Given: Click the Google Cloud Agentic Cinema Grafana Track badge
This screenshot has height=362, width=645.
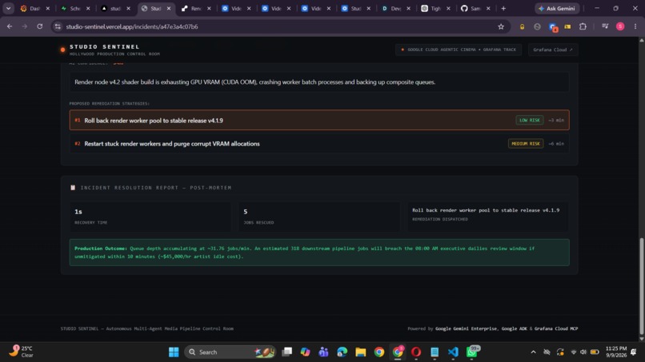Looking at the screenshot, I should [x=459, y=50].
